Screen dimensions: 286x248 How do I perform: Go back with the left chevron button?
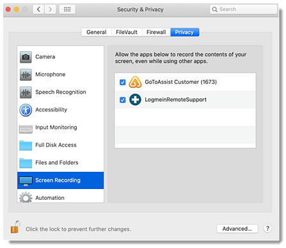[x=38, y=9]
